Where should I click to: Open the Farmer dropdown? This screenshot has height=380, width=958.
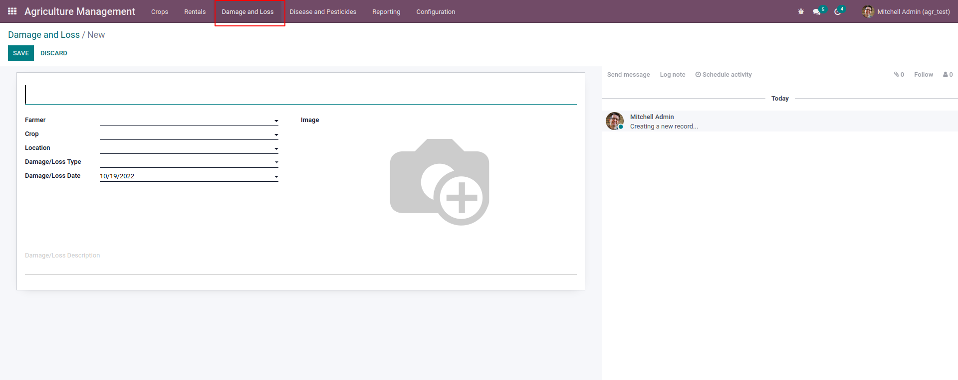click(x=189, y=120)
